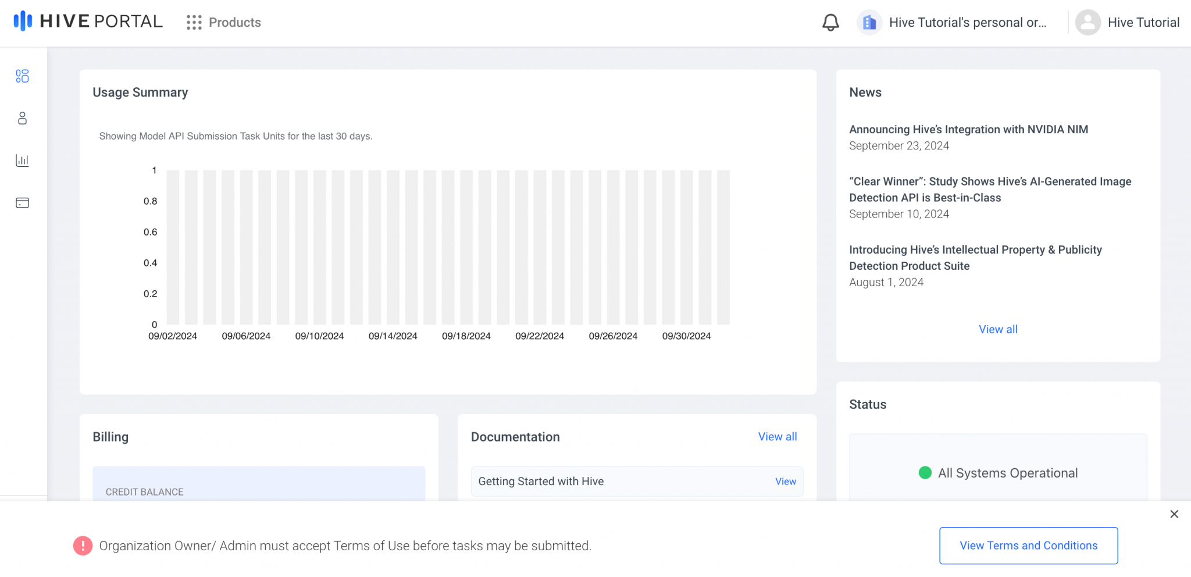The height and width of the screenshot is (577, 1191).
Task: Click the blue organization building icon
Action: click(870, 22)
